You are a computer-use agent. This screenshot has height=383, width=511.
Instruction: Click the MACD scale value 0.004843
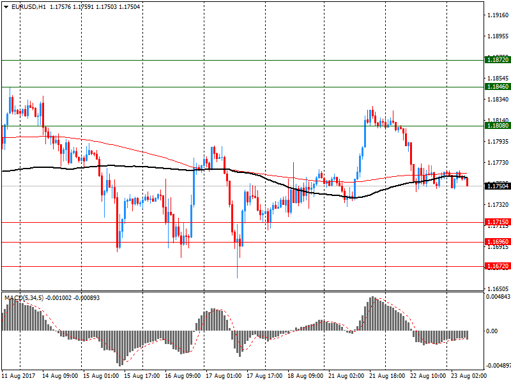[498, 297]
